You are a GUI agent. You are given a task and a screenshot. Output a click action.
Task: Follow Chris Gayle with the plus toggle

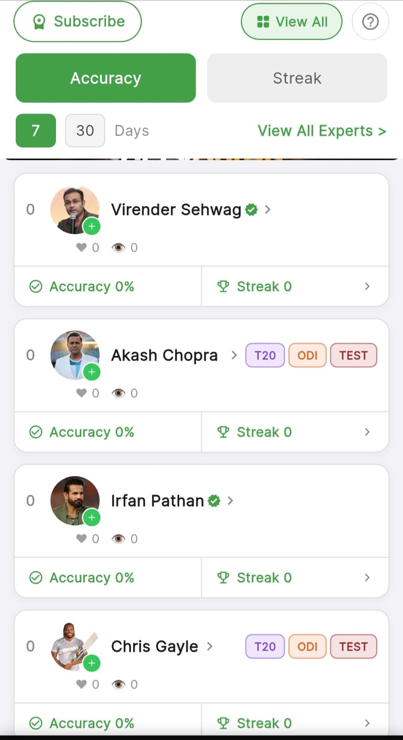coord(92,663)
